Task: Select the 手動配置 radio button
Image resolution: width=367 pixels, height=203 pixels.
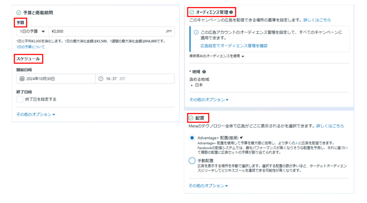Action: tap(192, 161)
